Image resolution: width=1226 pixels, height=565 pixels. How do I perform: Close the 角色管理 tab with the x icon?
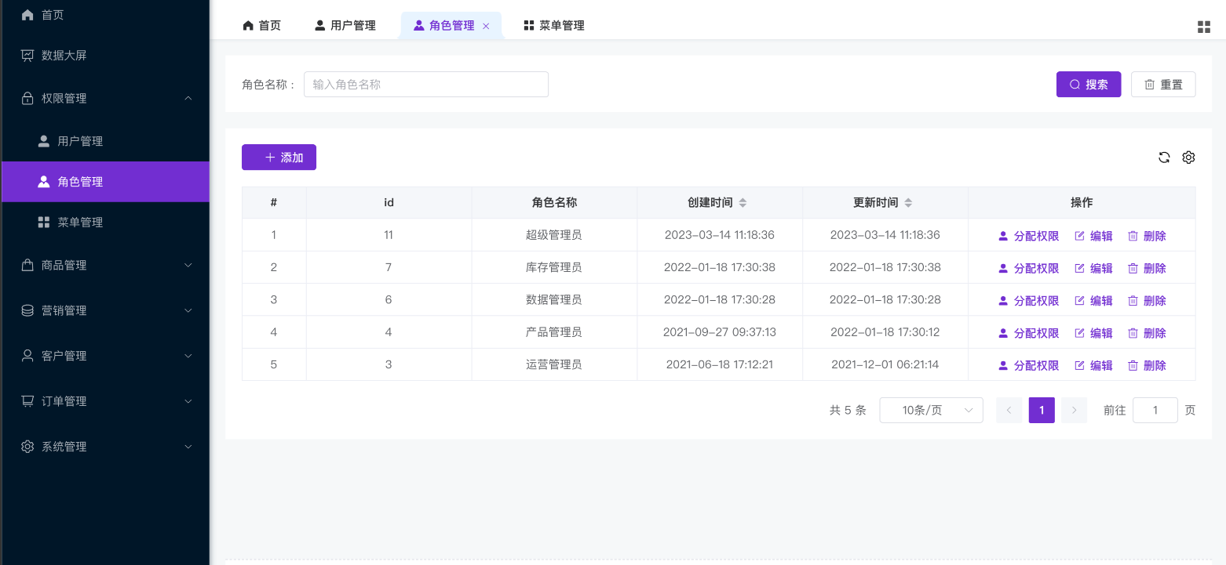coord(486,26)
